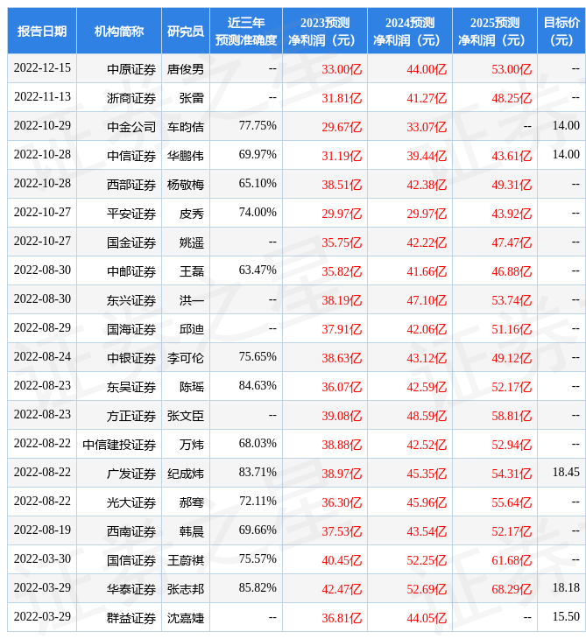The width and height of the screenshot is (586, 639).
Task: Click the 85.82% accuracy value
Action: point(258,588)
